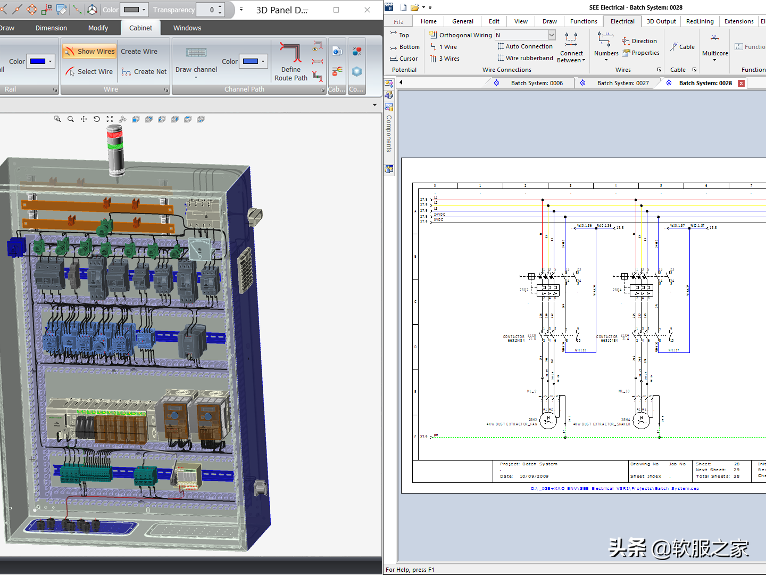Click the pan view icon in 3D viewport
Viewport: 766px width, 575px height.
tap(84, 119)
